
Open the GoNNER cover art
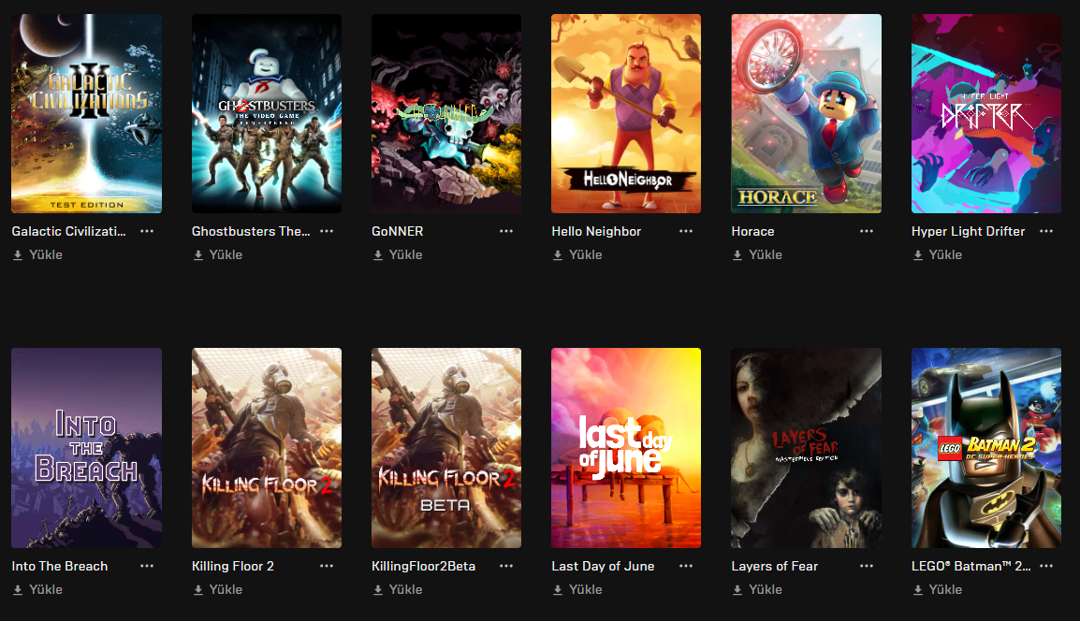pos(446,113)
